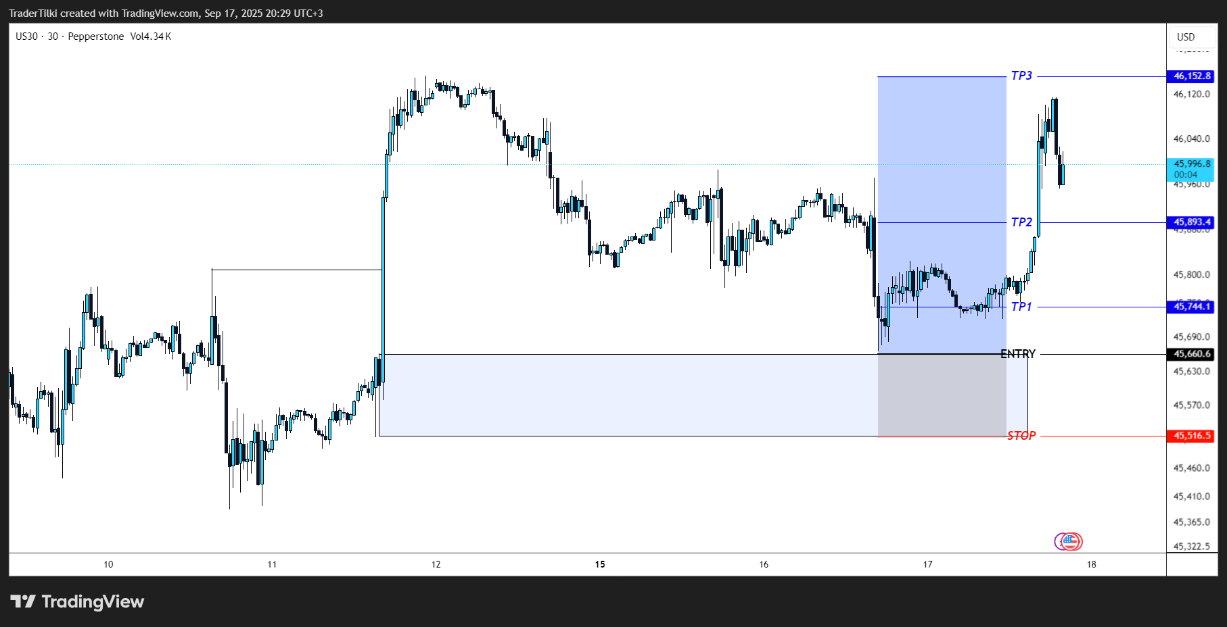Click date 15 on the time axis

(600, 564)
